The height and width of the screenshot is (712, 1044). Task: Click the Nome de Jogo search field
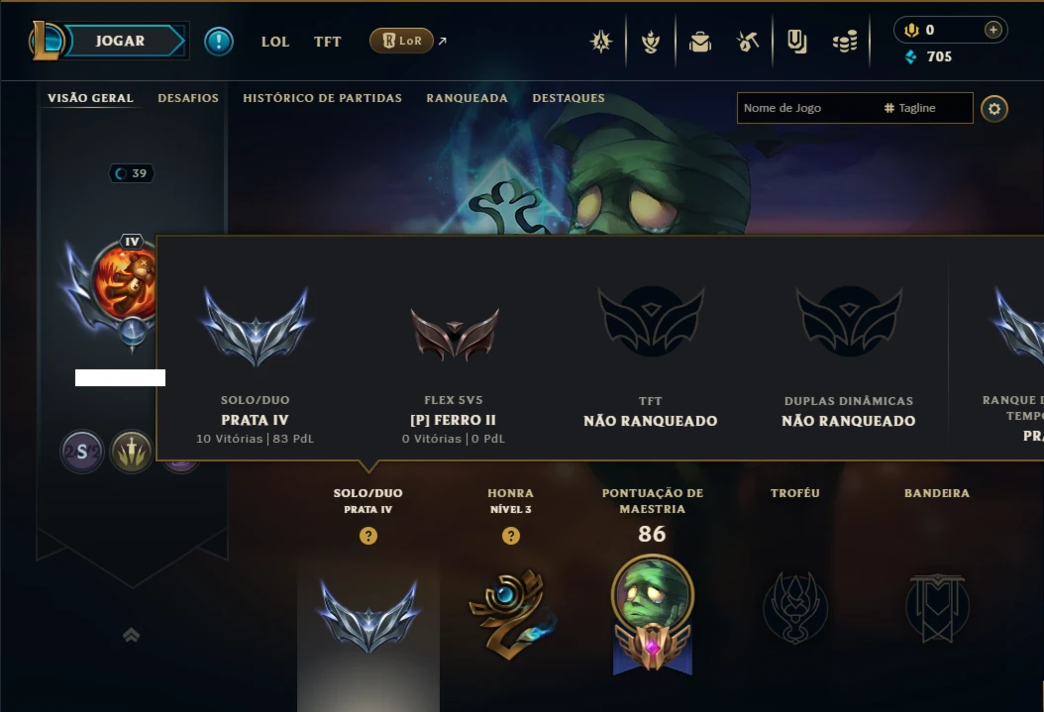(x=805, y=108)
